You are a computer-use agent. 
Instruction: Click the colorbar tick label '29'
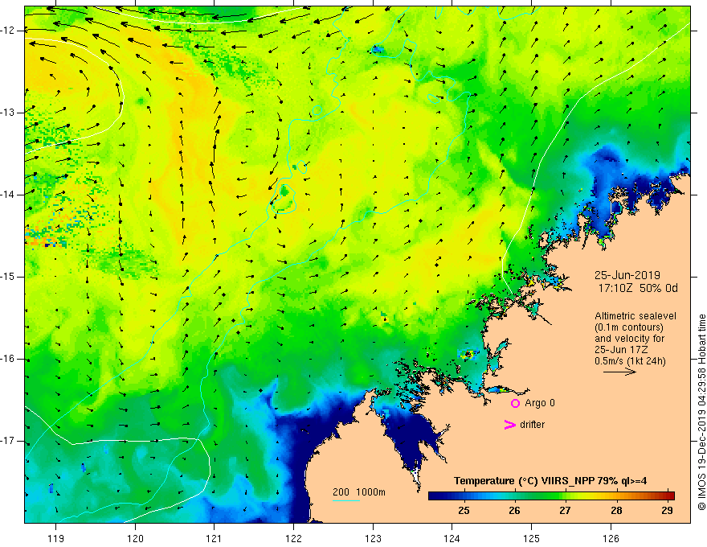[x=668, y=511]
